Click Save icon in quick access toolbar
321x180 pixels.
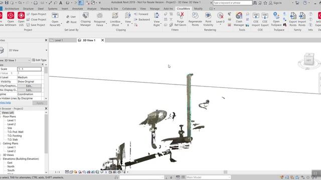point(7,2)
